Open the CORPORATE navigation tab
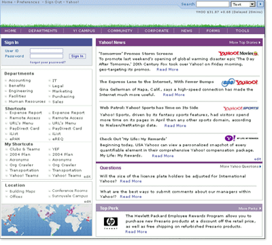This screenshot has height=245, width=272. pos(156,31)
